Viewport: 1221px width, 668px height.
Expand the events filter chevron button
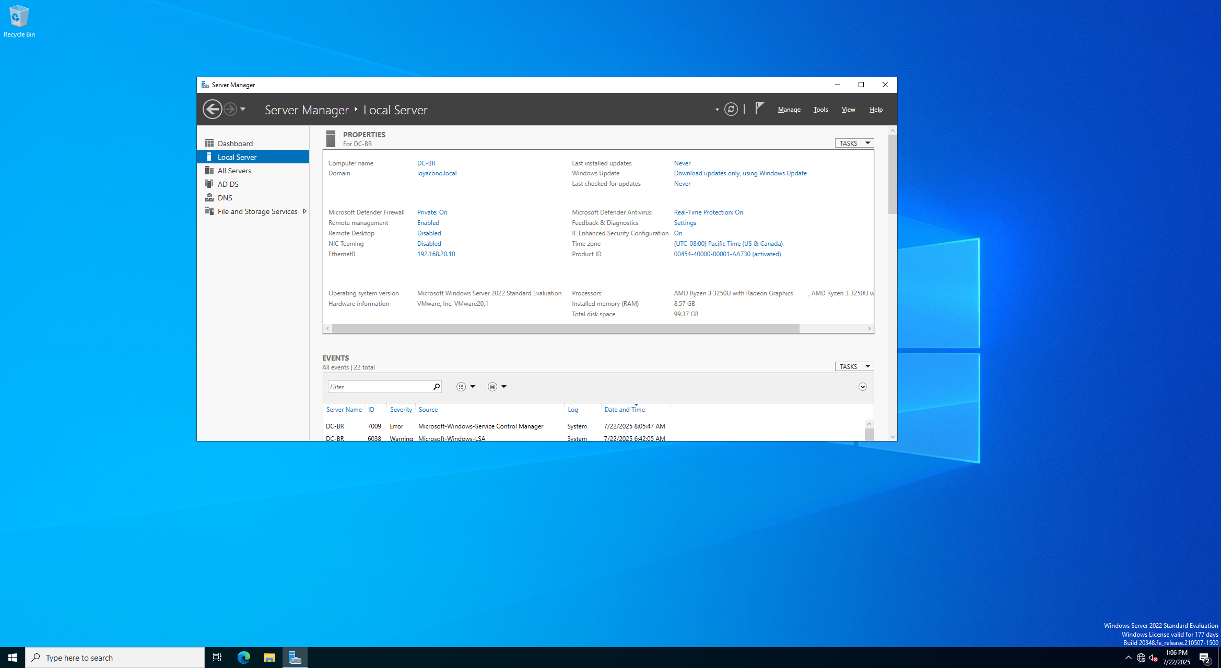pos(862,387)
